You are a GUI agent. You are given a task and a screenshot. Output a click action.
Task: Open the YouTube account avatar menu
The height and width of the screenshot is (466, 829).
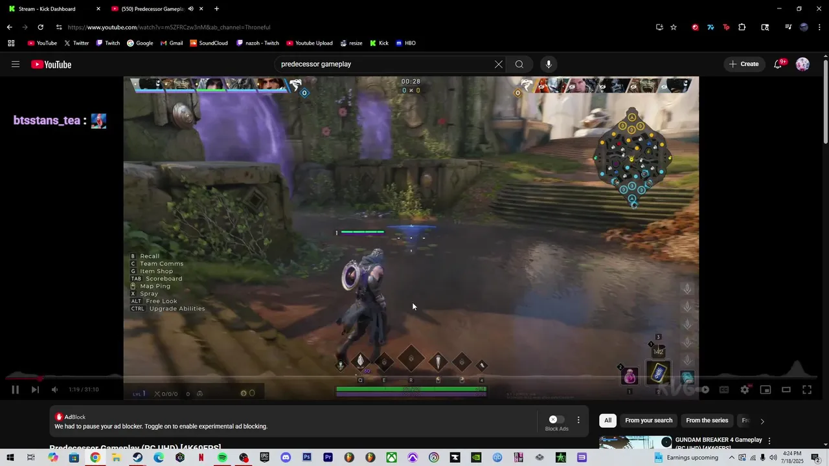coord(802,64)
